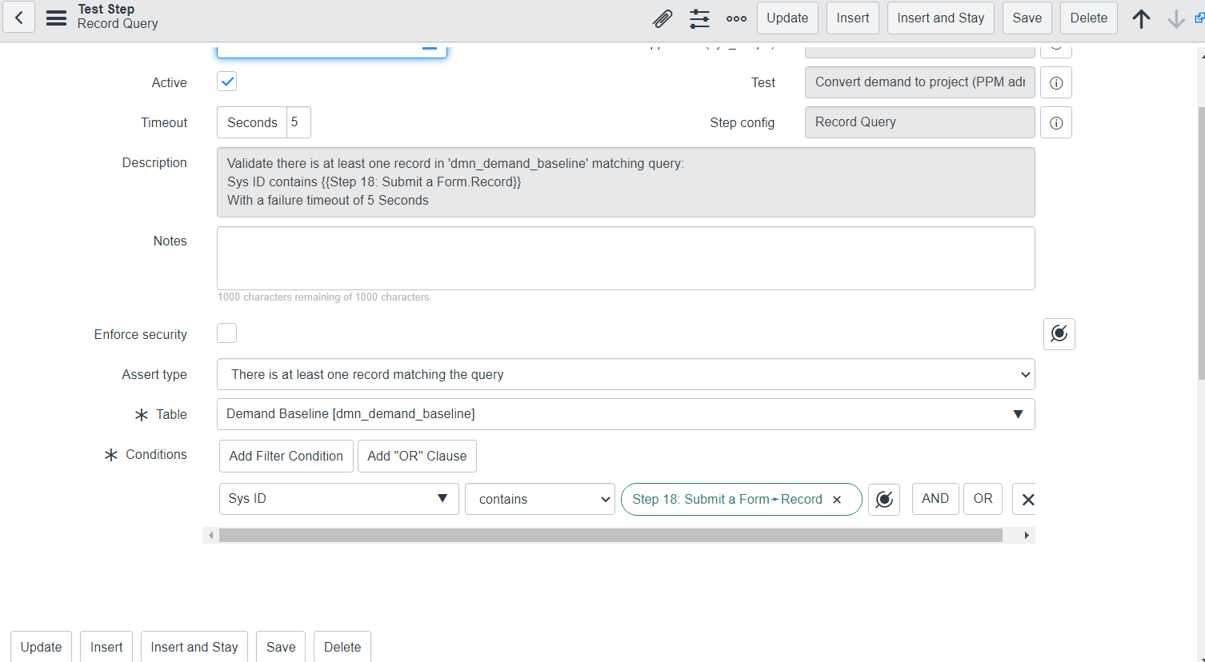Toggle the eye visibility icon near Enforce security
The width and height of the screenshot is (1205, 662).
click(x=1059, y=333)
